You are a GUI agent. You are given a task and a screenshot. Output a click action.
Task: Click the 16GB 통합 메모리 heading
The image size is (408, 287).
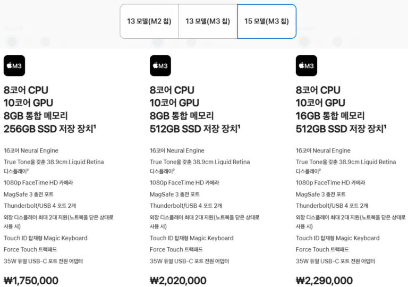tap(330, 116)
